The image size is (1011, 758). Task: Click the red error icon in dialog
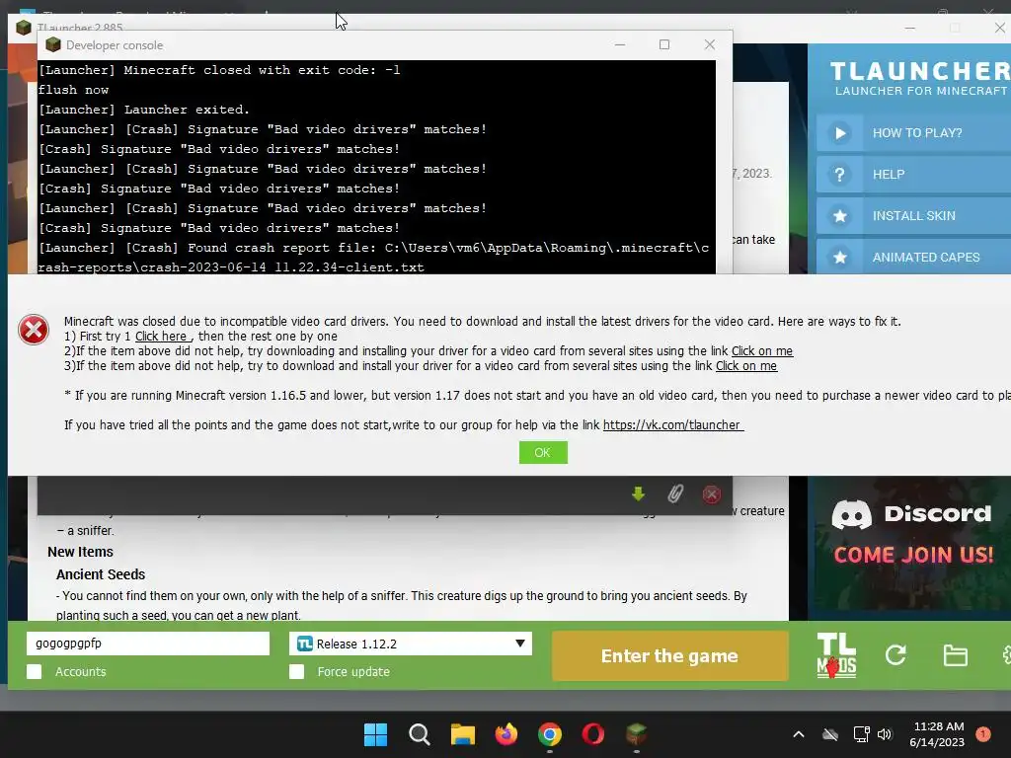pyautogui.click(x=34, y=330)
